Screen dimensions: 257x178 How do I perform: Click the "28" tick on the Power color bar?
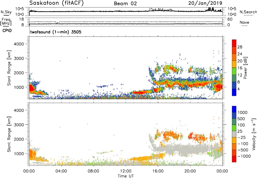[x=240, y=47]
